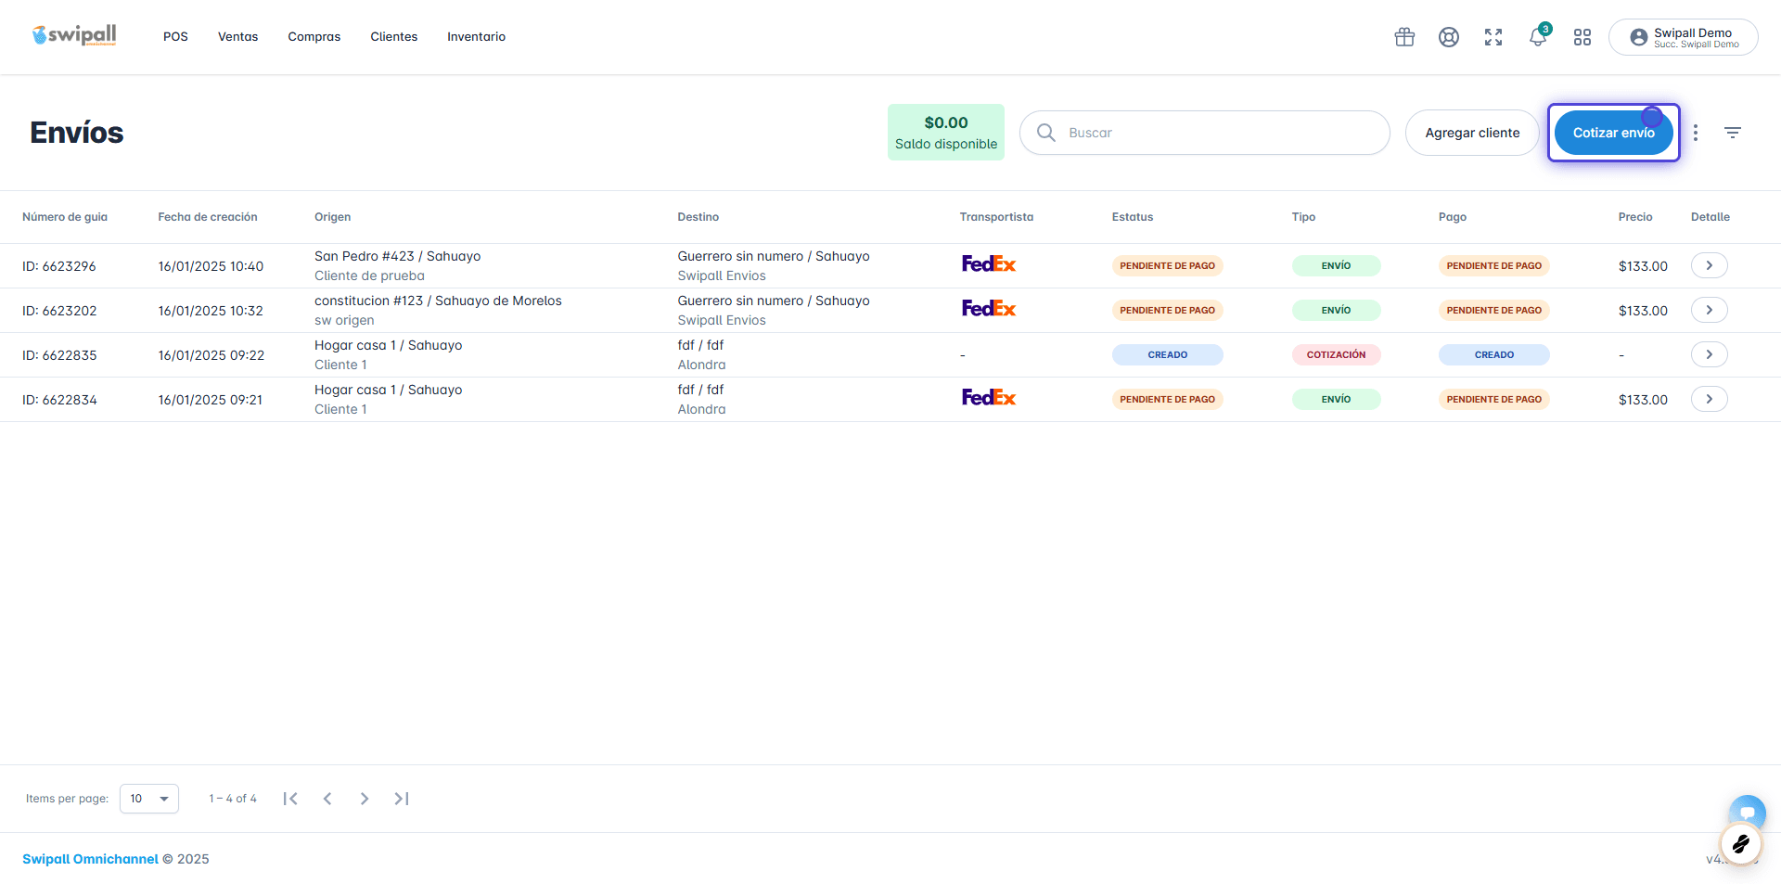Sort by Número de guía column
The height and width of the screenshot is (884, 1781).
pyautogui.click(x=65, y=217)
